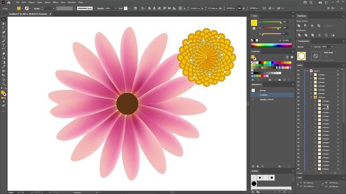Click Exclude shape mode in Pathfinder
This screenshot has width=346, height=194.
[318, 26]
